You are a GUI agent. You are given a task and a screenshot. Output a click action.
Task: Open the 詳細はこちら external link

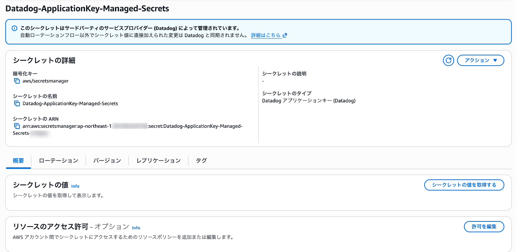click(x=269, y=35)
